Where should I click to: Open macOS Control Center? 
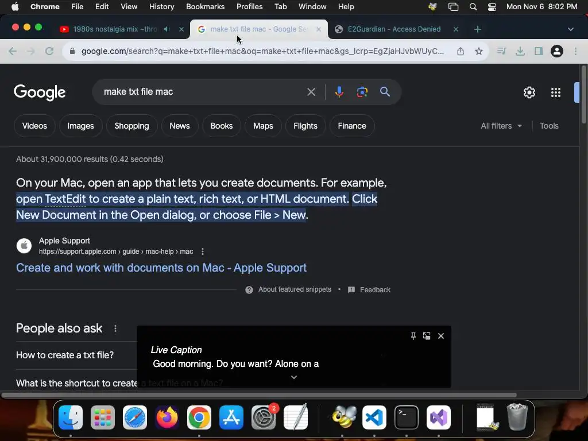click(492, 7)
